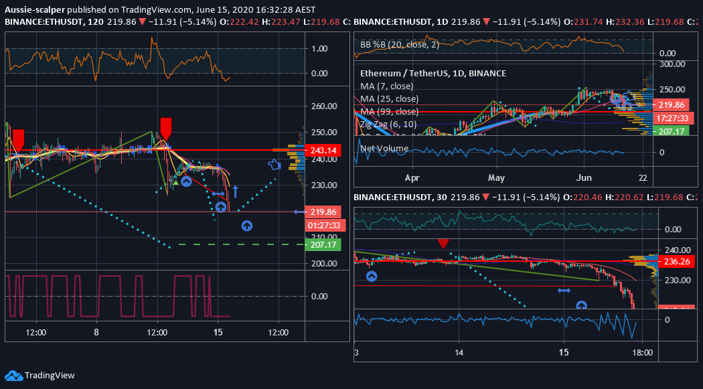Select the blue circled up-arrow below the 219.86 line

[246, 226]
